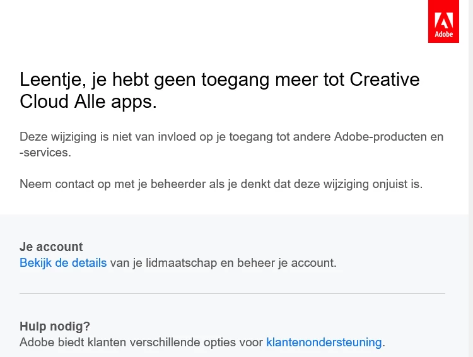Click the horizontal divider below Je account
Viewport: 473px width, 357px height.
pyautogui.click(x=232, y=293)
